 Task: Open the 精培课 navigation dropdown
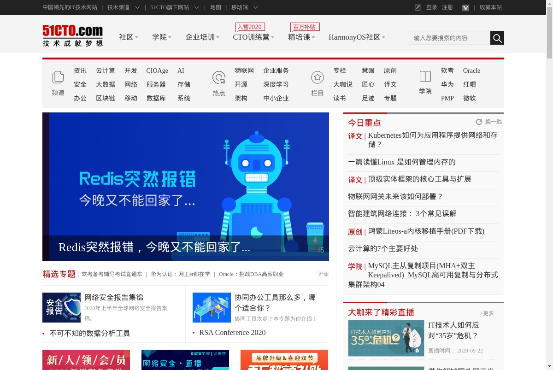coord(301,37)
